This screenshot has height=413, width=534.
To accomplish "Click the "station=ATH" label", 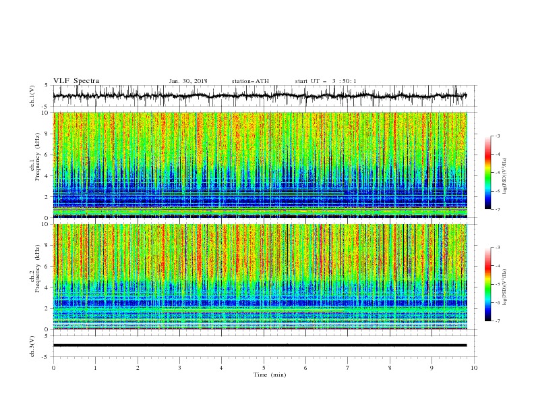I will (250, 81).
